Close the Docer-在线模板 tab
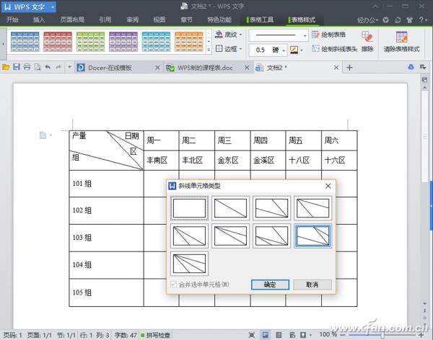The height and width of the screenshot is (340, 433). (x=157, y=68)
